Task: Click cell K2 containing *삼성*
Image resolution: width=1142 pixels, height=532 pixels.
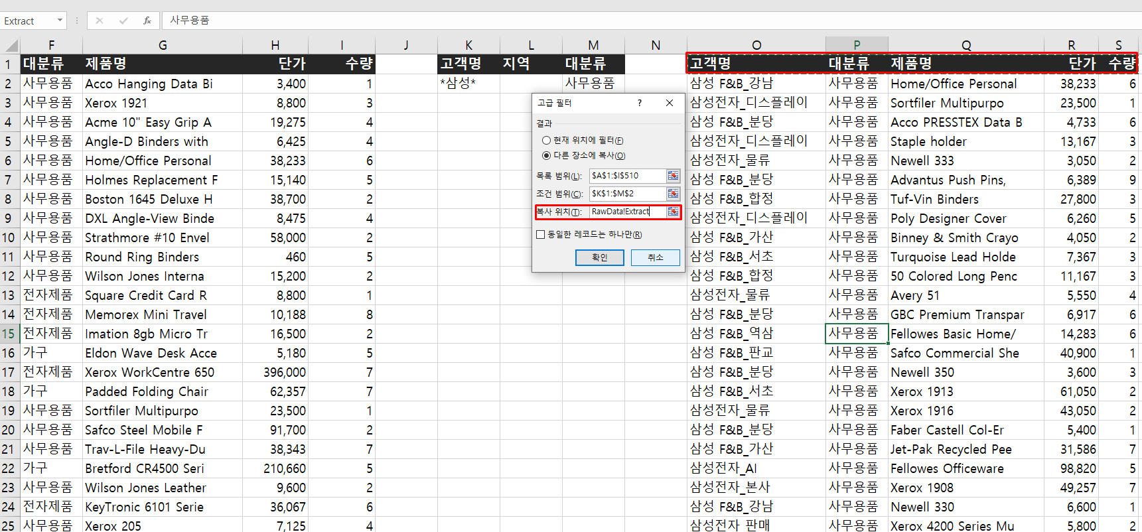Action: (x=468, y=84)
